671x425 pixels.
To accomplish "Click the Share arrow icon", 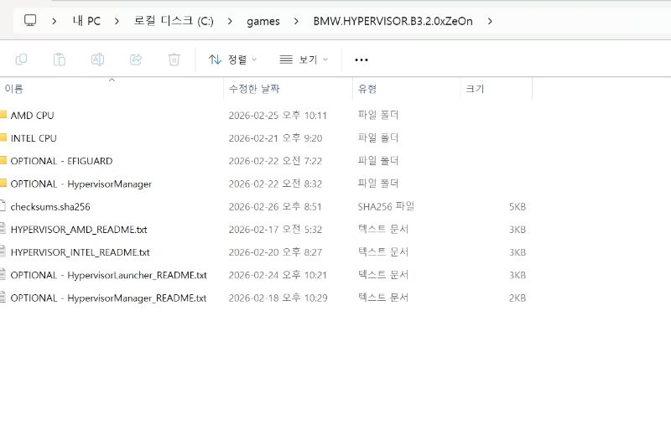I will 136,60.
